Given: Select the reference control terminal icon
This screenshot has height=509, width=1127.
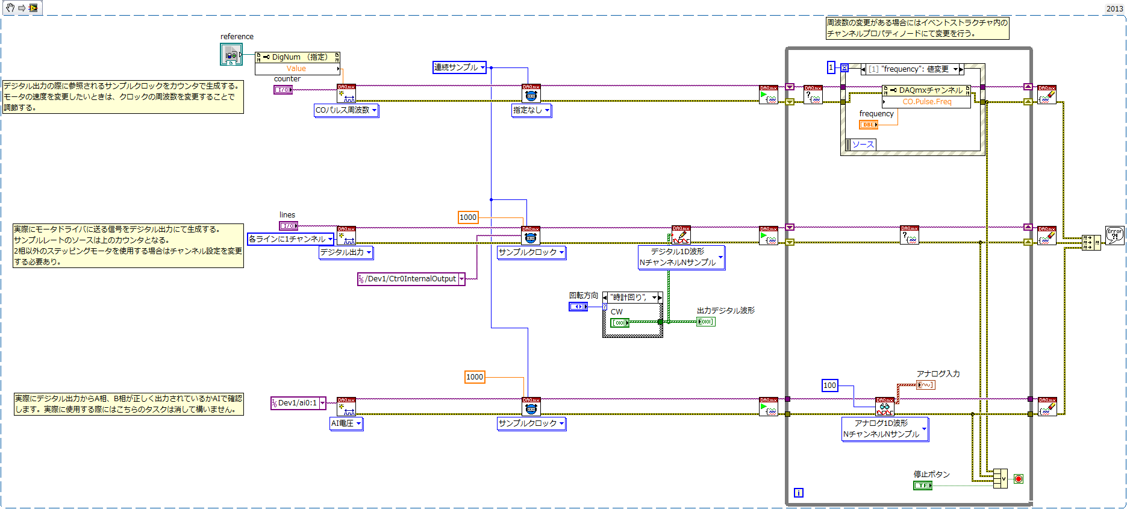Looking at the screenshot, I should 231,55.
